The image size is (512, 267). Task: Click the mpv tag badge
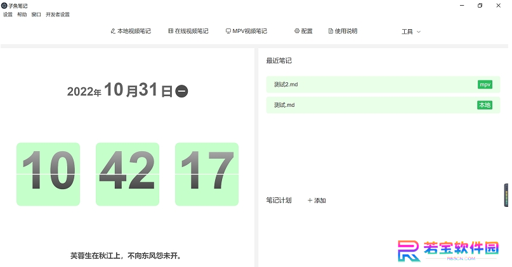tap(485, 85)
